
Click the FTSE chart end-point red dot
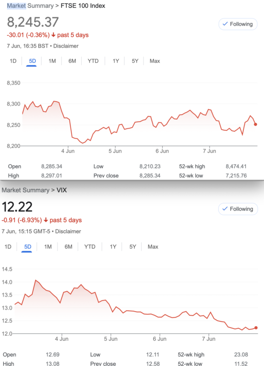[256, 124]
